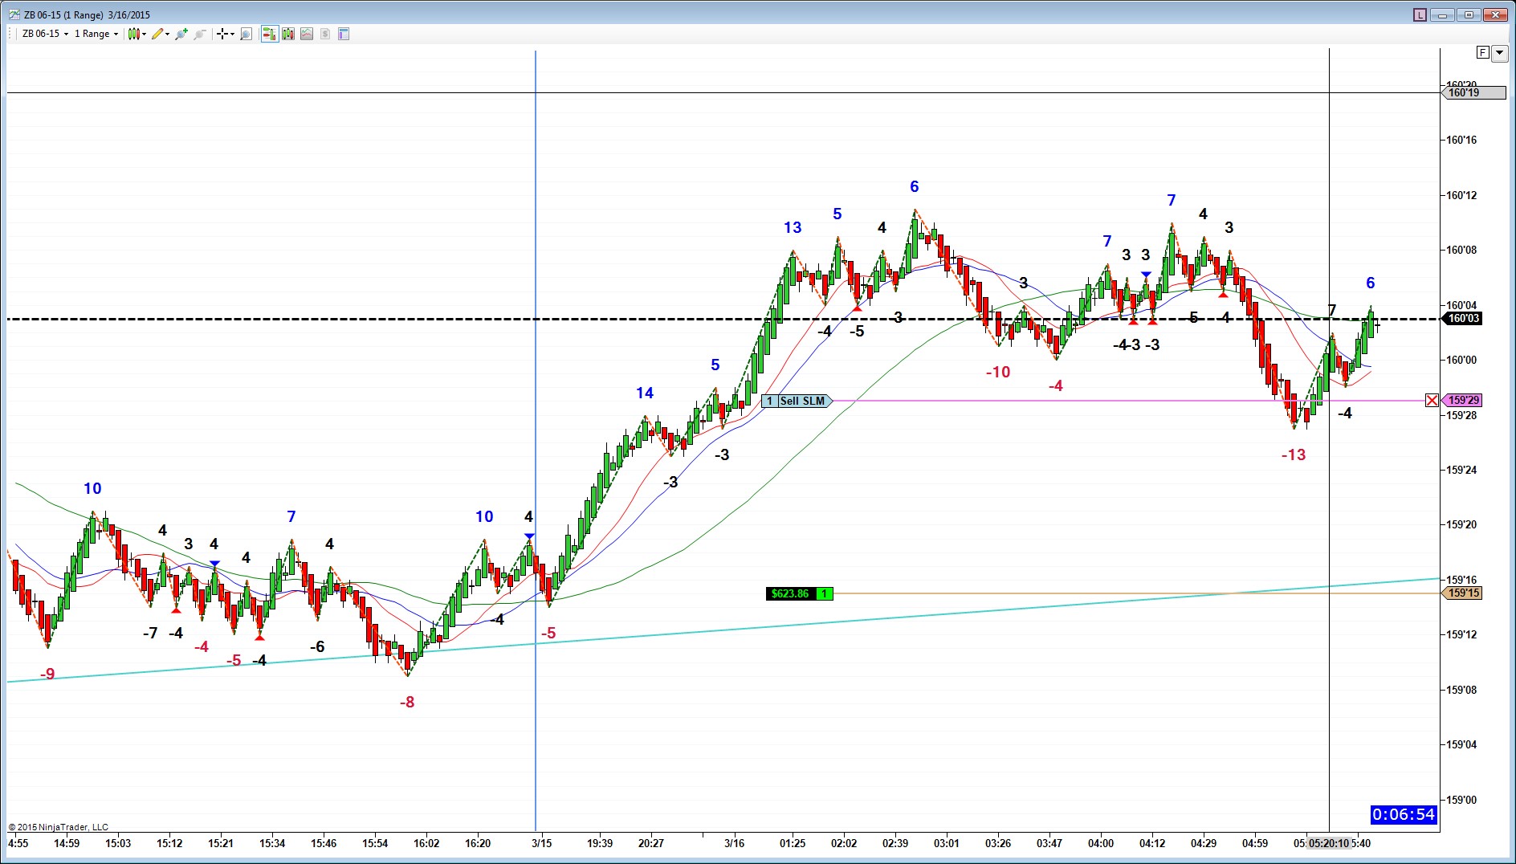Click the 160'08 price axis label

(1461, 250)
